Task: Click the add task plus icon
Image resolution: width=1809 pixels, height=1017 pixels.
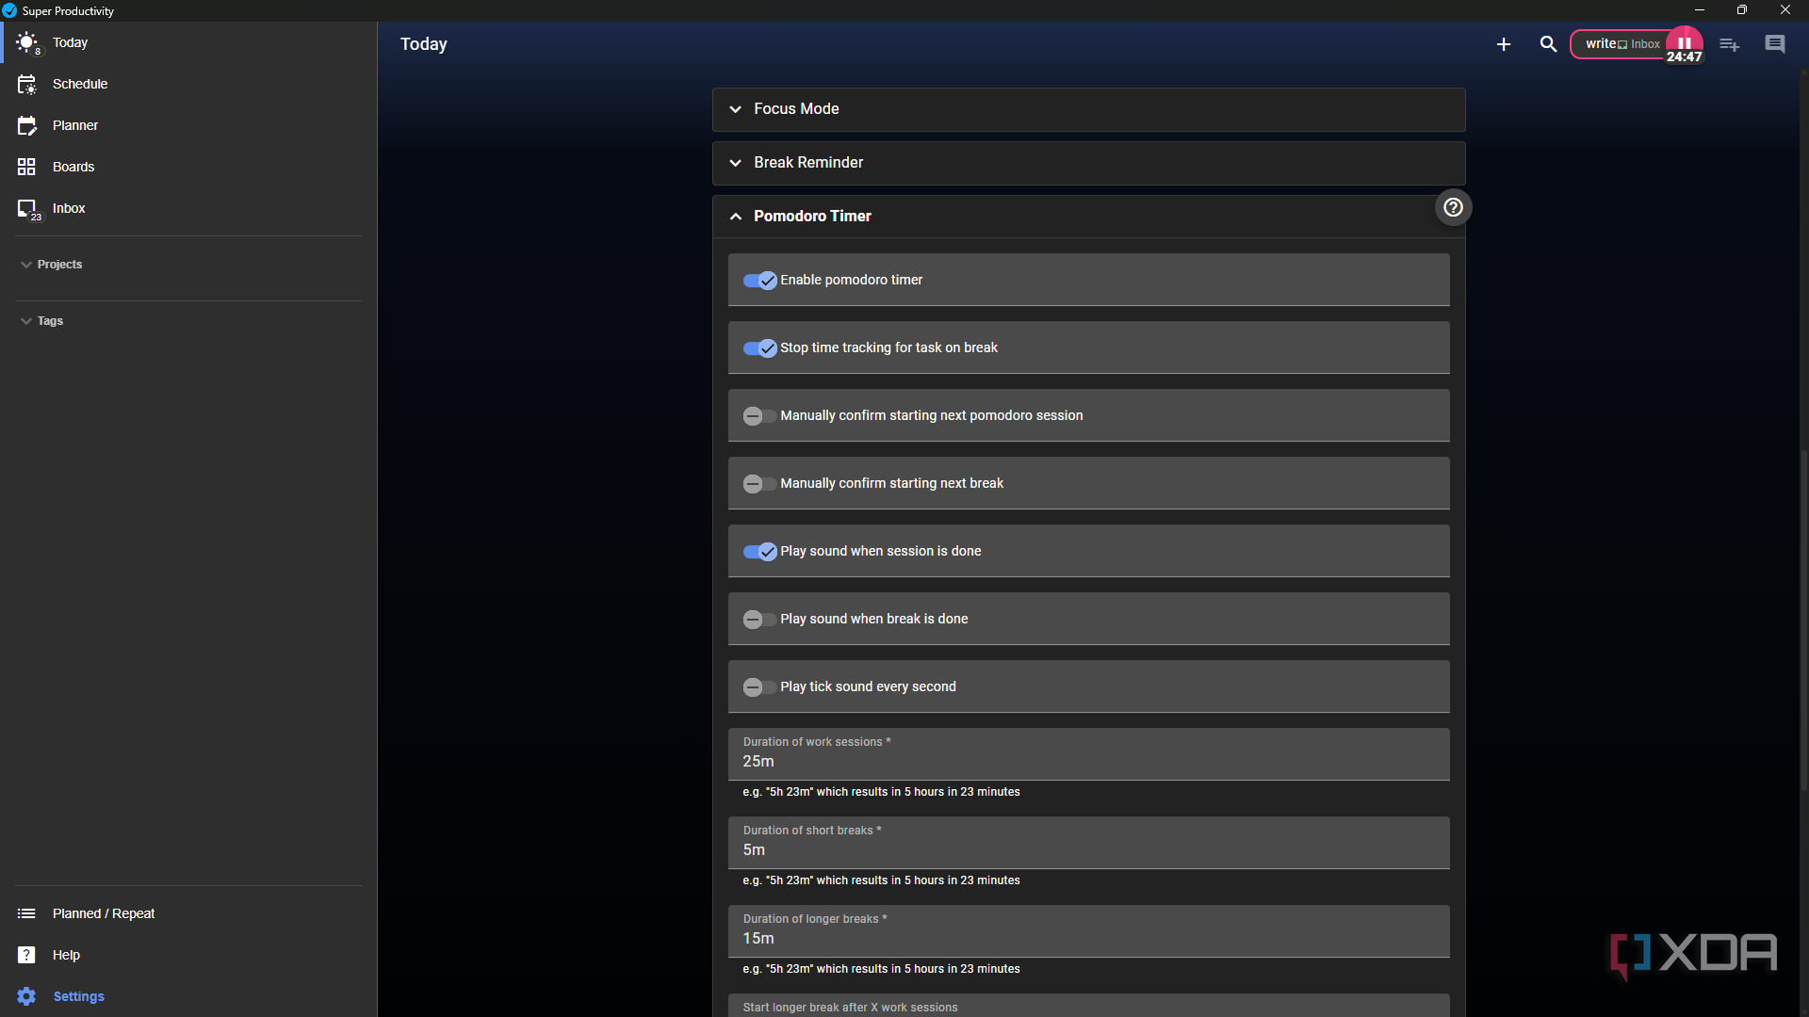Action: click(x=1504, y=44)
